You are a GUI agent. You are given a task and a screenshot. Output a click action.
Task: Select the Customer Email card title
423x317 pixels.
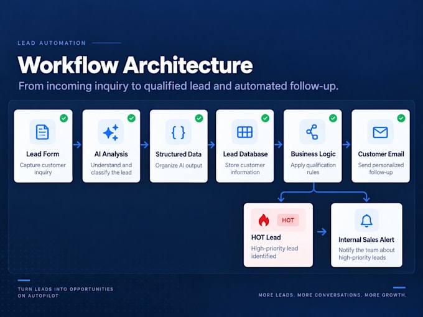tap(381, 154)
